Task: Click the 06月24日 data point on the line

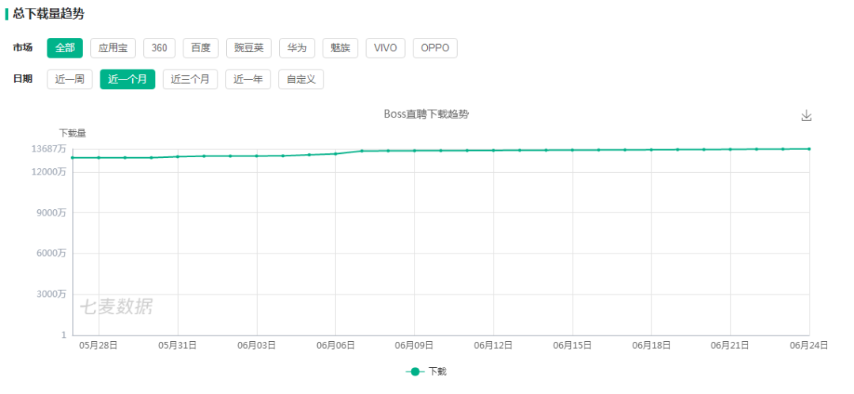Action: [x=809, y=148]
